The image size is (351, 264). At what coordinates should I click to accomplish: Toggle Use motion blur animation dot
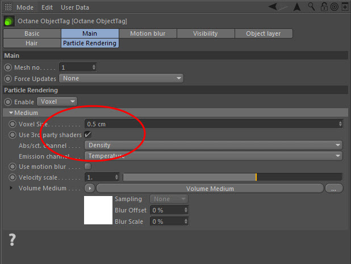click(x=12, y=167)
